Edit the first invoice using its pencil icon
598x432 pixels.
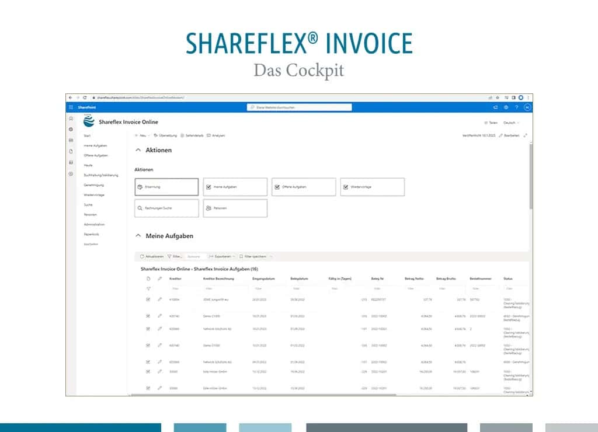click(x=159, y=299)
